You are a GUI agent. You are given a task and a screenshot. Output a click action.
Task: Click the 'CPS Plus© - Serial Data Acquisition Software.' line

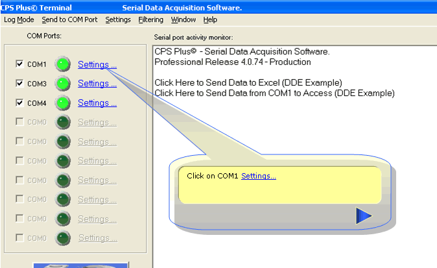pyautogui.click(x=242, y=52)
